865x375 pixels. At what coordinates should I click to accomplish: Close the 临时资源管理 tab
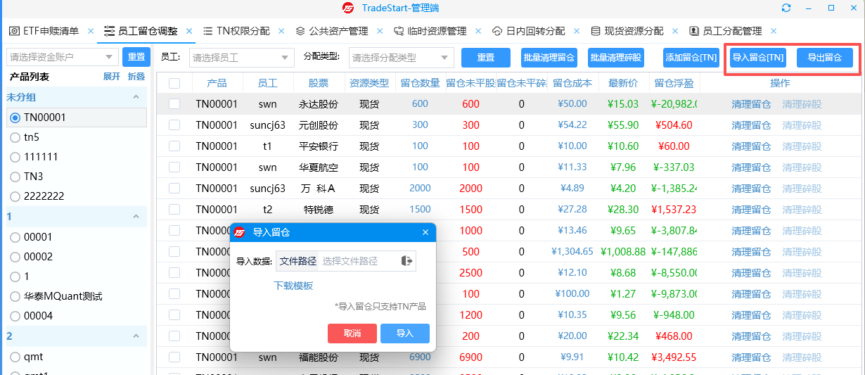tap(478, 31)
